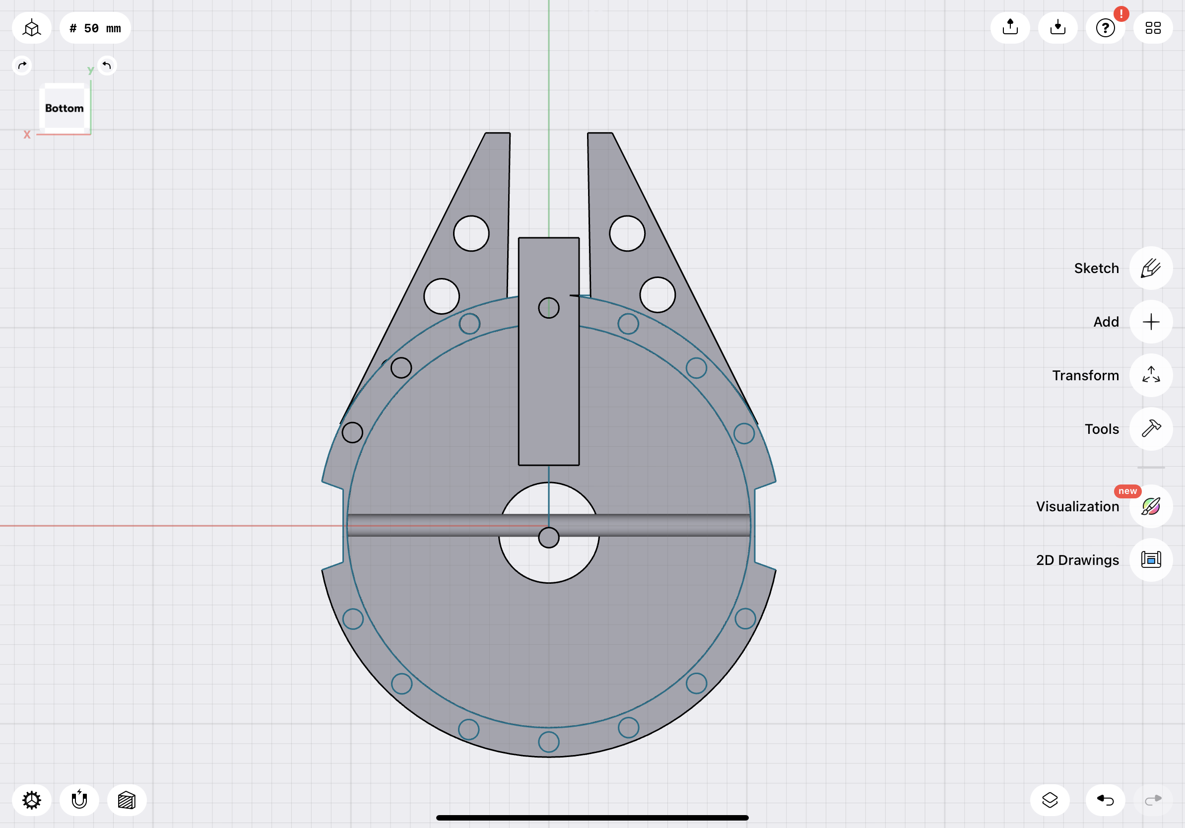
Task: Open the Visualization colorful icon
Action: pos(1151,506)
